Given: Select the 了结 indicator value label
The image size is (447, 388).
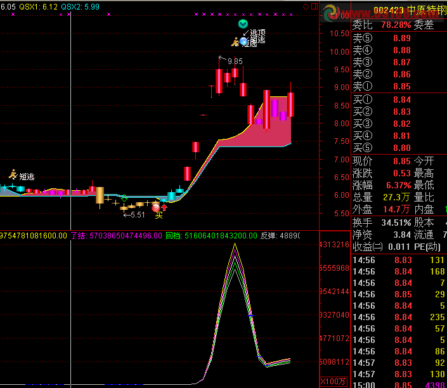Looking at the screenshot, I should pyautogui.click(x=116, y=236).
